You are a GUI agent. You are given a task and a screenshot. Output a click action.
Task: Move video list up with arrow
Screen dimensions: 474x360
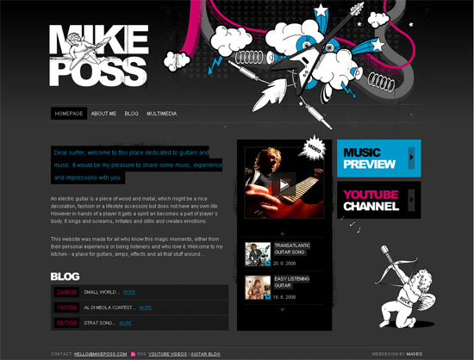283,233
